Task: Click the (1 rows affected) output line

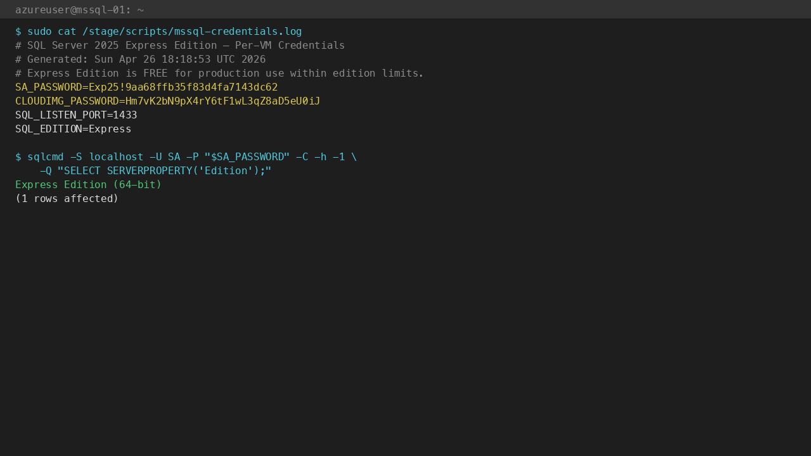Action: pyautogui.click(x=67, y=199)
